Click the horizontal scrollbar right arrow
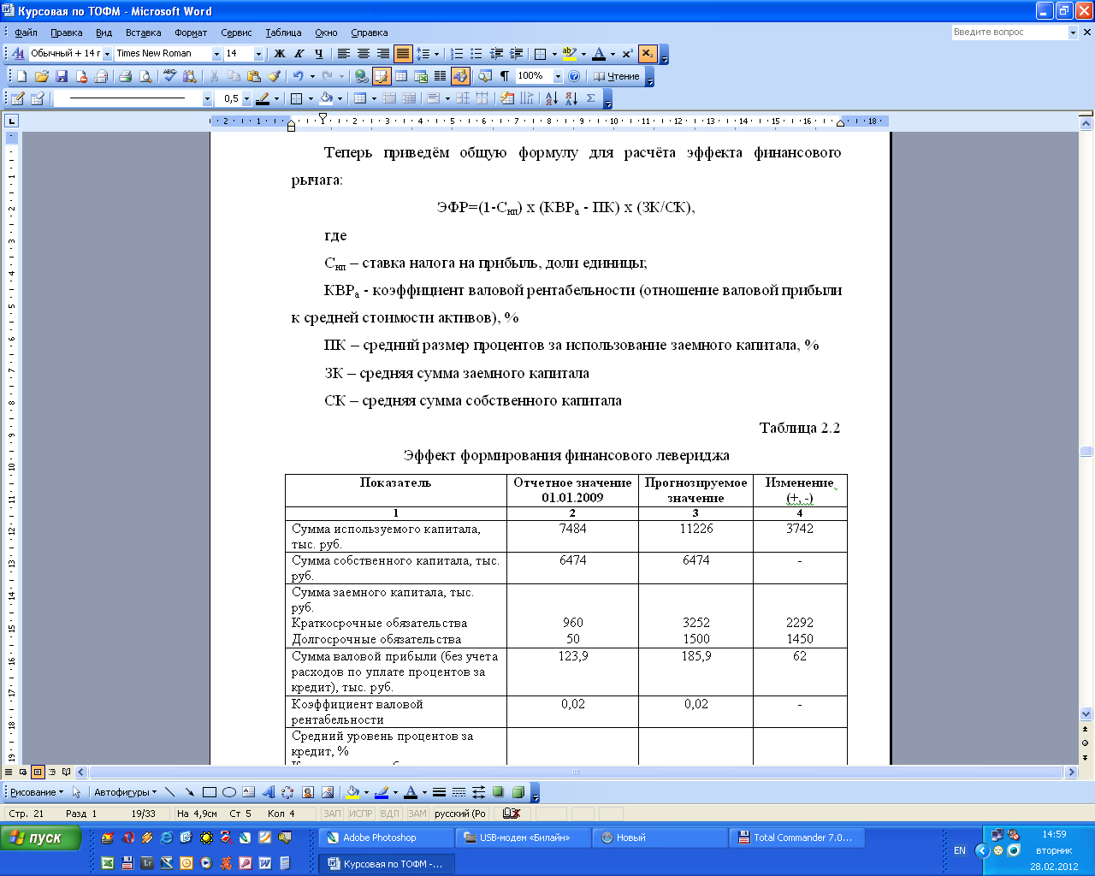 pyautogui.click(x=1071, y=772)
